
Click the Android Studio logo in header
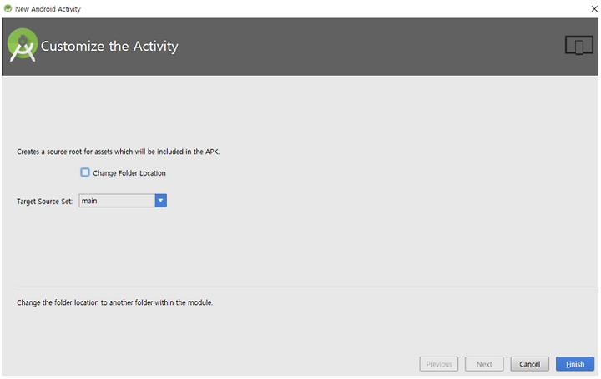coord(23,45)
